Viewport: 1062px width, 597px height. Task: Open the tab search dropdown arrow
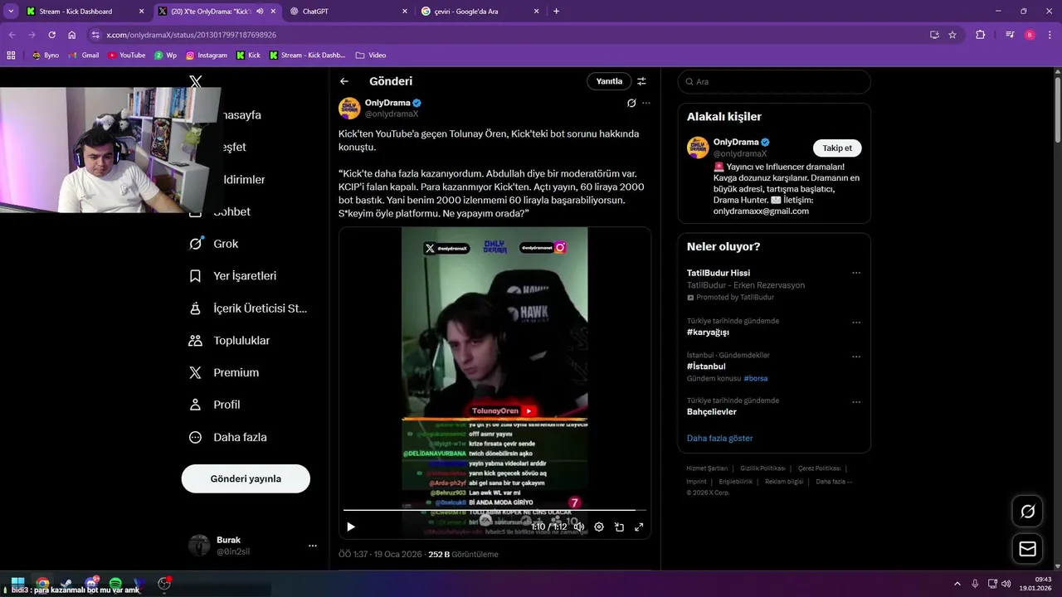11,12
